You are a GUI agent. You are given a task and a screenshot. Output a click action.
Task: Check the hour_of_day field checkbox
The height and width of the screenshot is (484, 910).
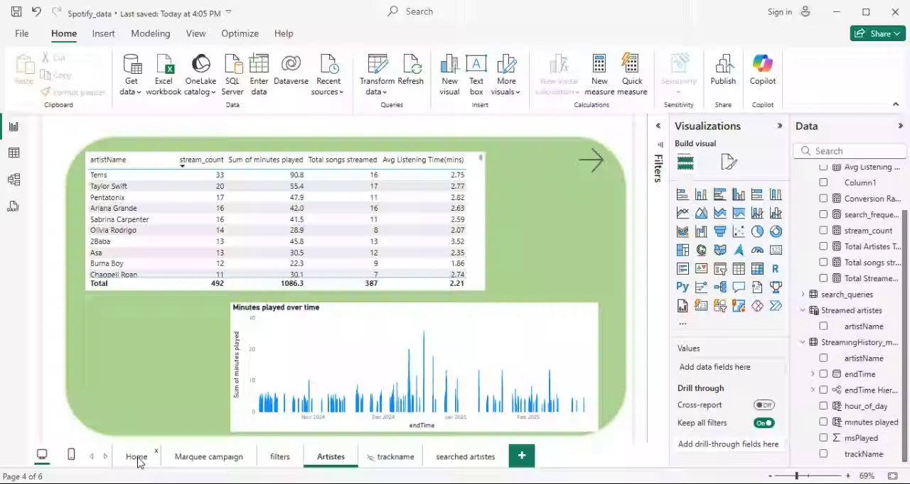[823, 406]
